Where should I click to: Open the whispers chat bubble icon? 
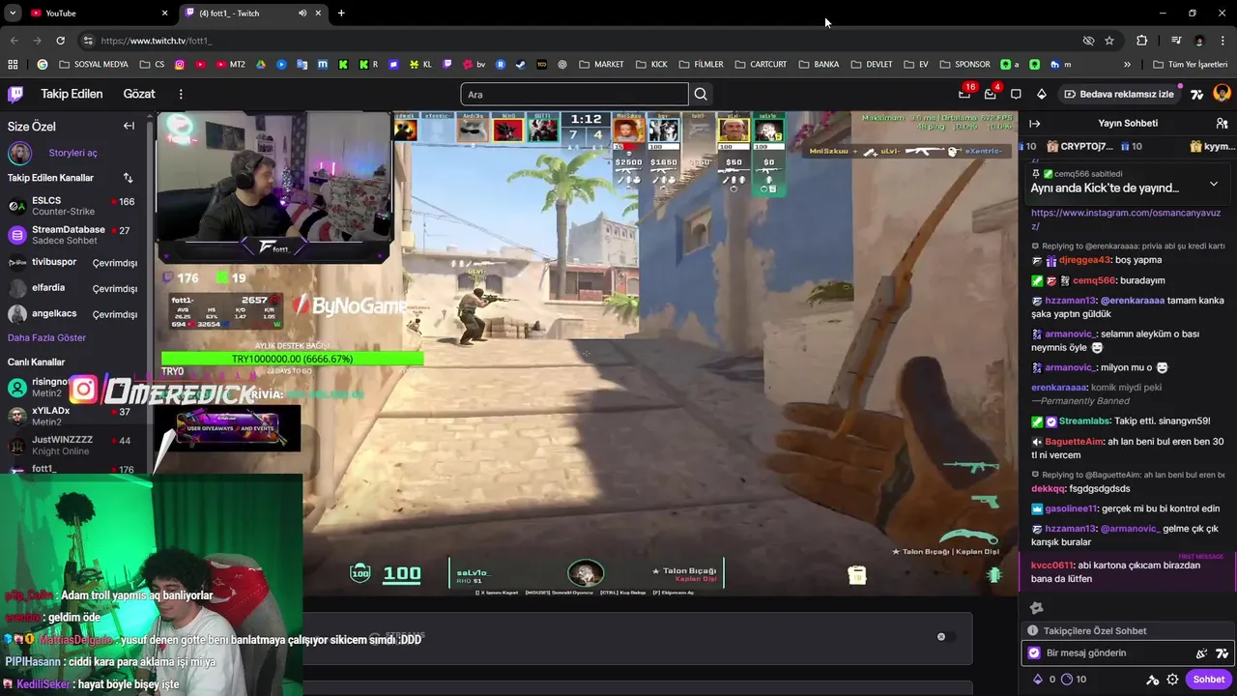pos(1016,94)
